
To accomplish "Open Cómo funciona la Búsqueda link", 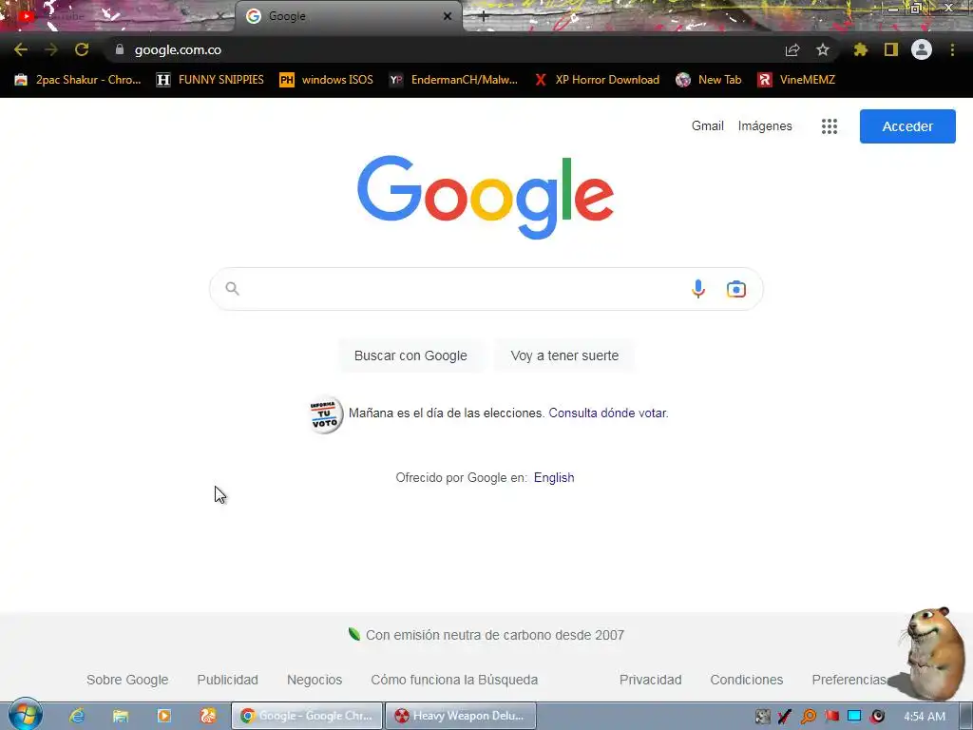I will [454, 680].
